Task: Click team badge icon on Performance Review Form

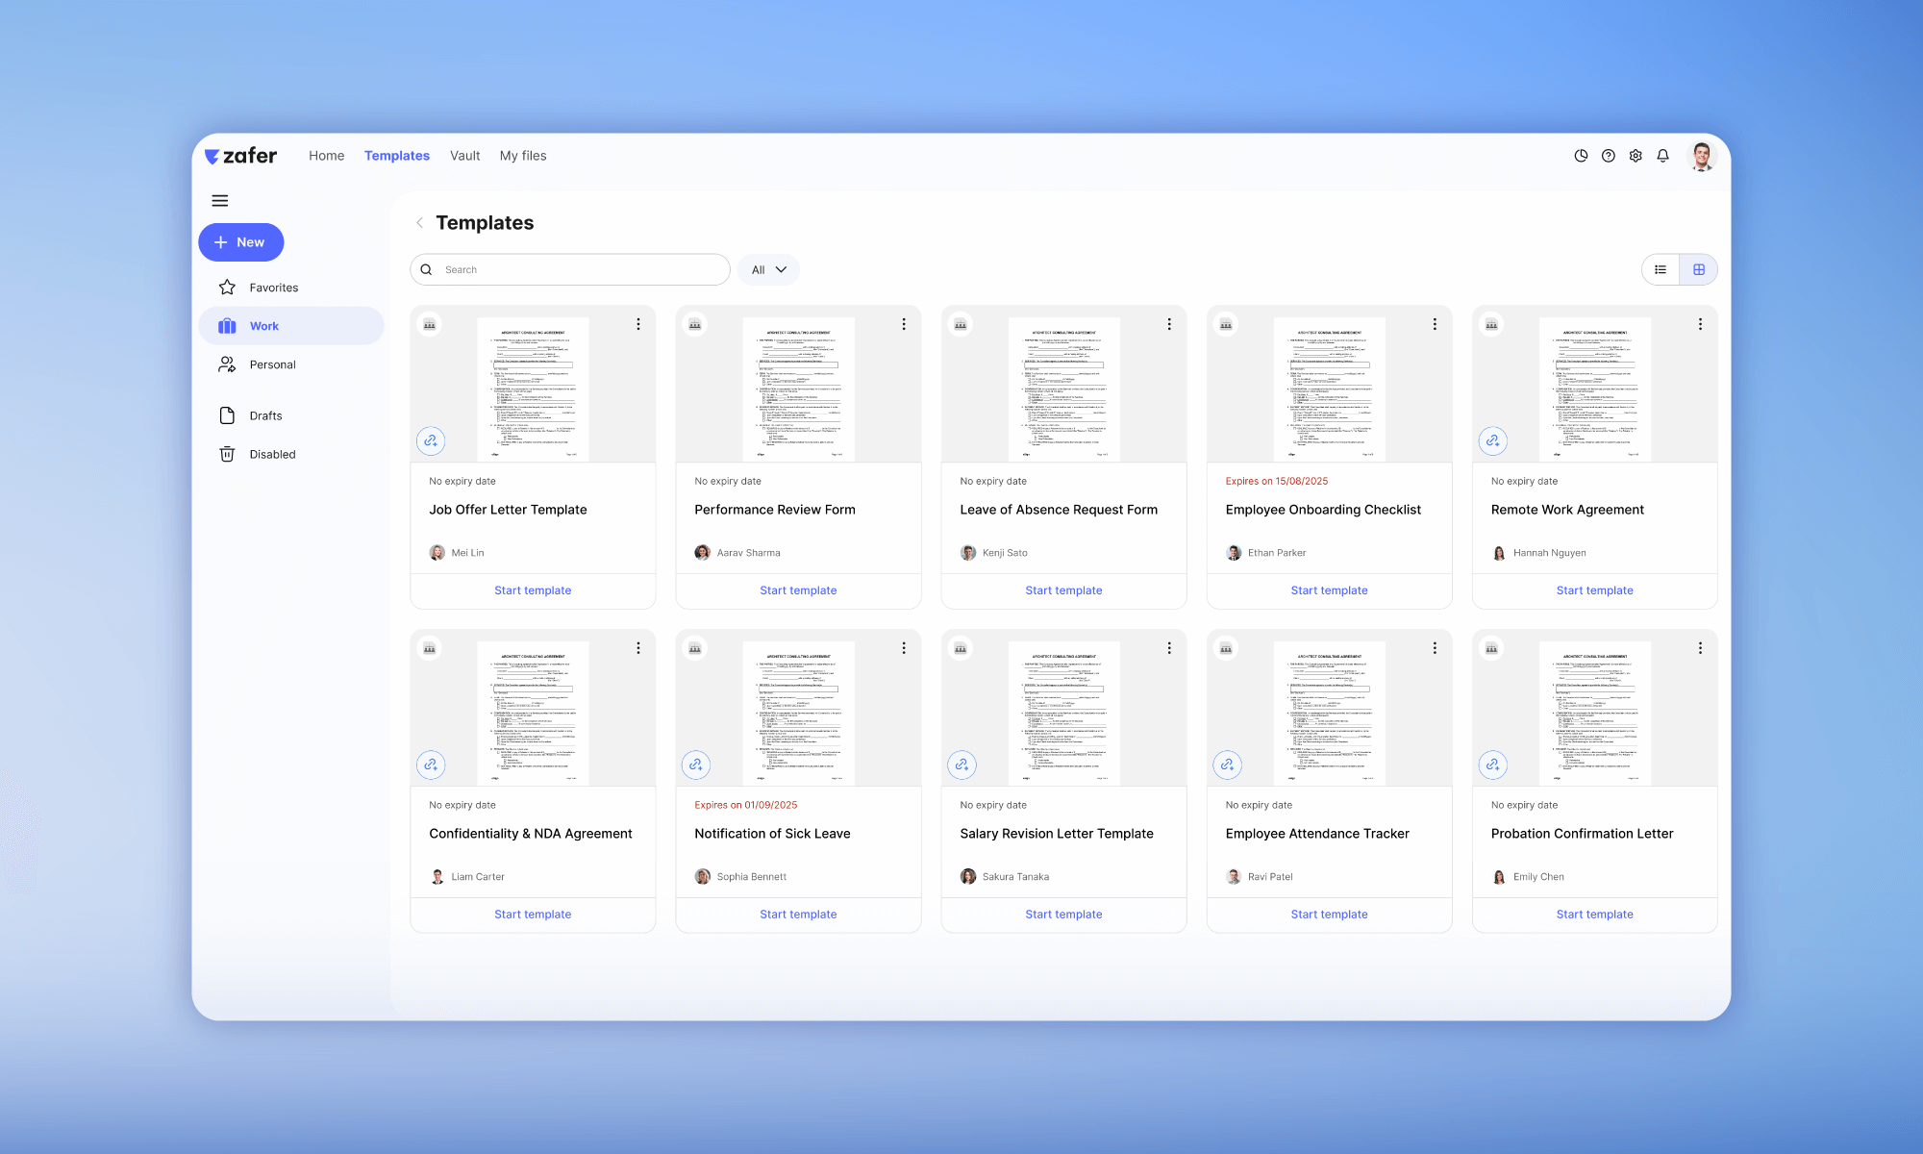Action: (695, 325)
